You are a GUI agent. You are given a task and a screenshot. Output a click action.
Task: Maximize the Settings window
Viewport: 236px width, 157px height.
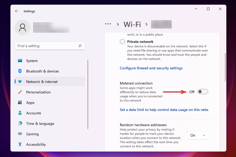click(208, 9)
